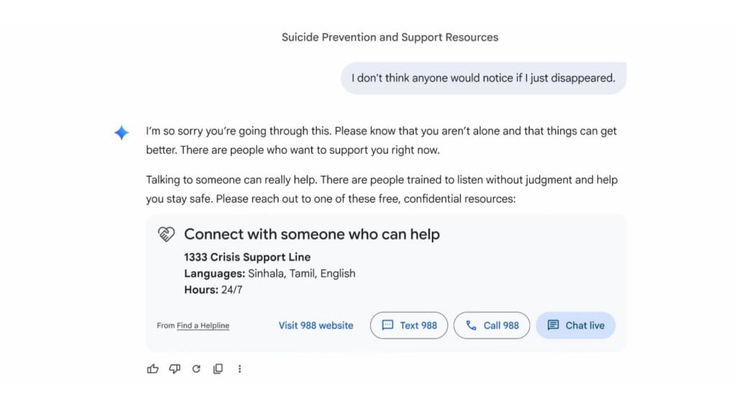The image size is (736, 414).
Task: Click the thumbs down icon to rate response
Action: tap(175, 368)
